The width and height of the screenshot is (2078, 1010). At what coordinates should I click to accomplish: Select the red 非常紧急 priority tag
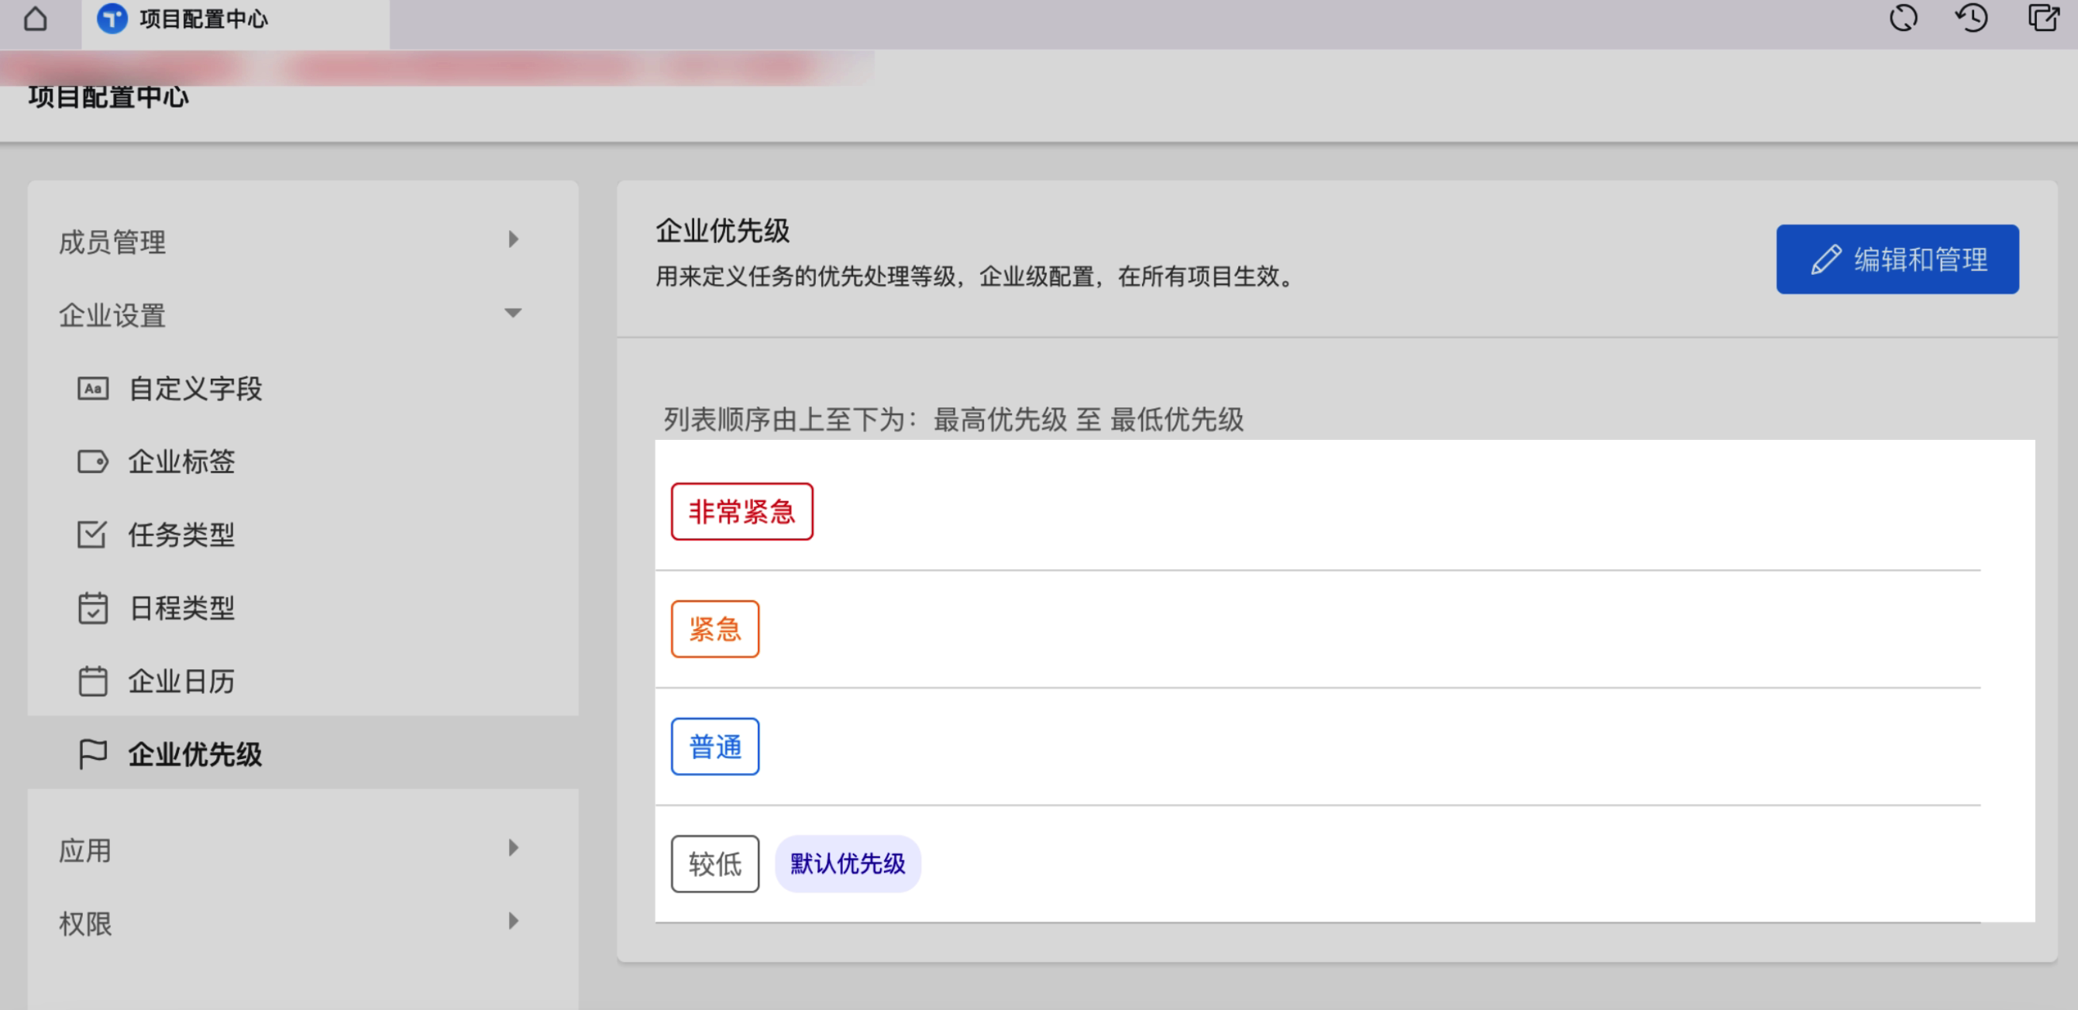(741, 512)
